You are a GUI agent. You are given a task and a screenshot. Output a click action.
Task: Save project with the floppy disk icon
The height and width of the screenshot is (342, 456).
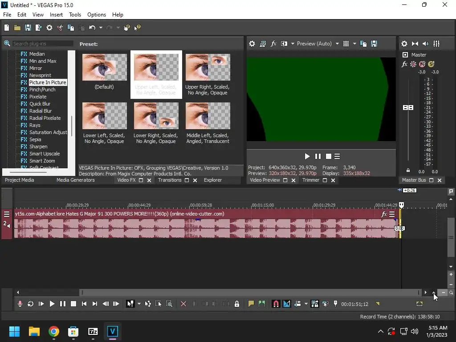tap(28, 28)
